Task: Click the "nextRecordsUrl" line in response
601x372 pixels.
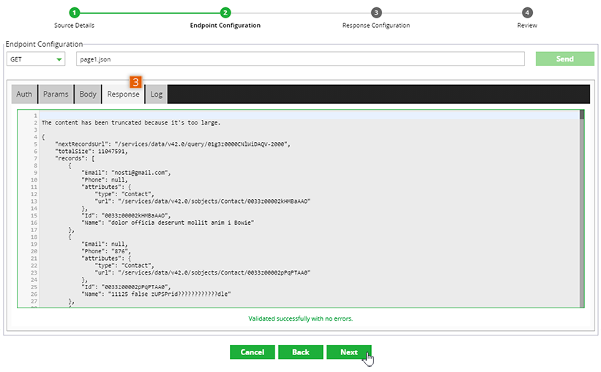Action: 173,144
